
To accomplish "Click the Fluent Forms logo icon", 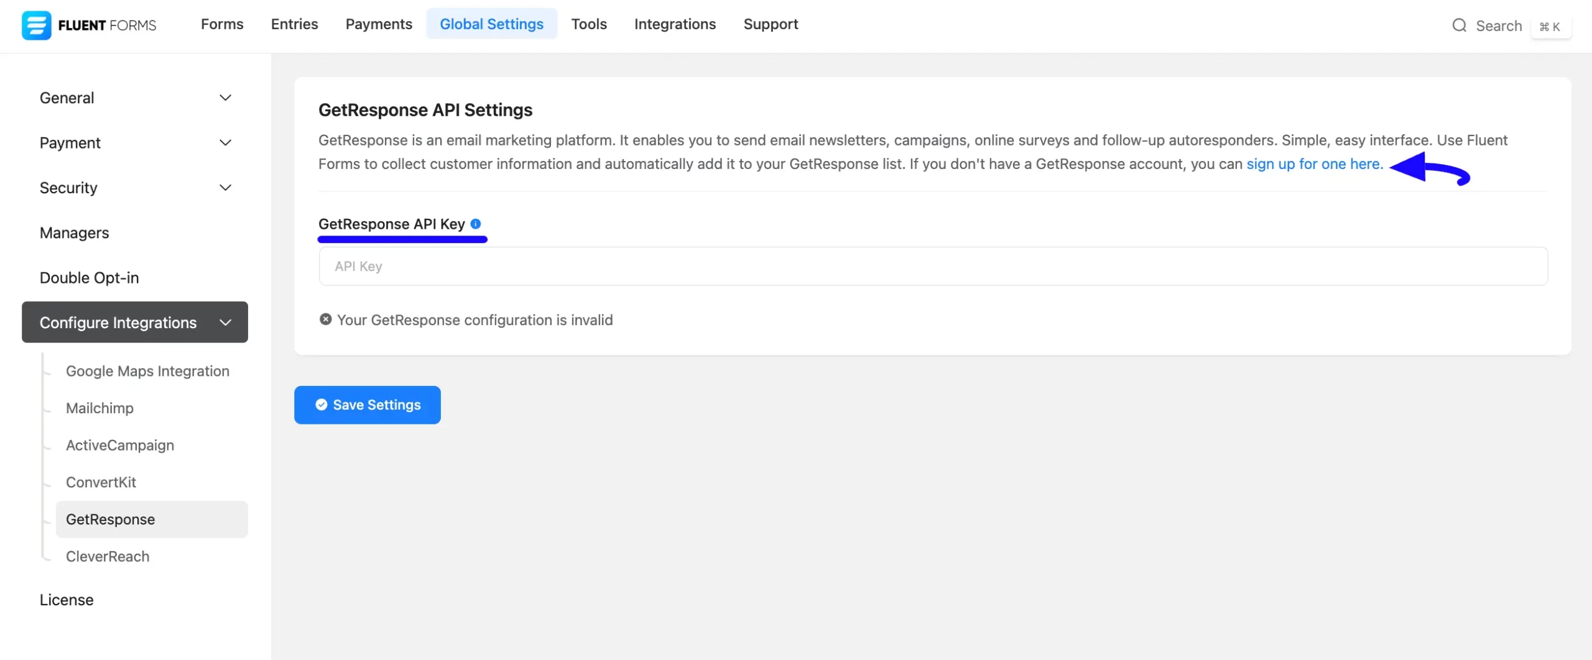I will [x=36, y=25].
